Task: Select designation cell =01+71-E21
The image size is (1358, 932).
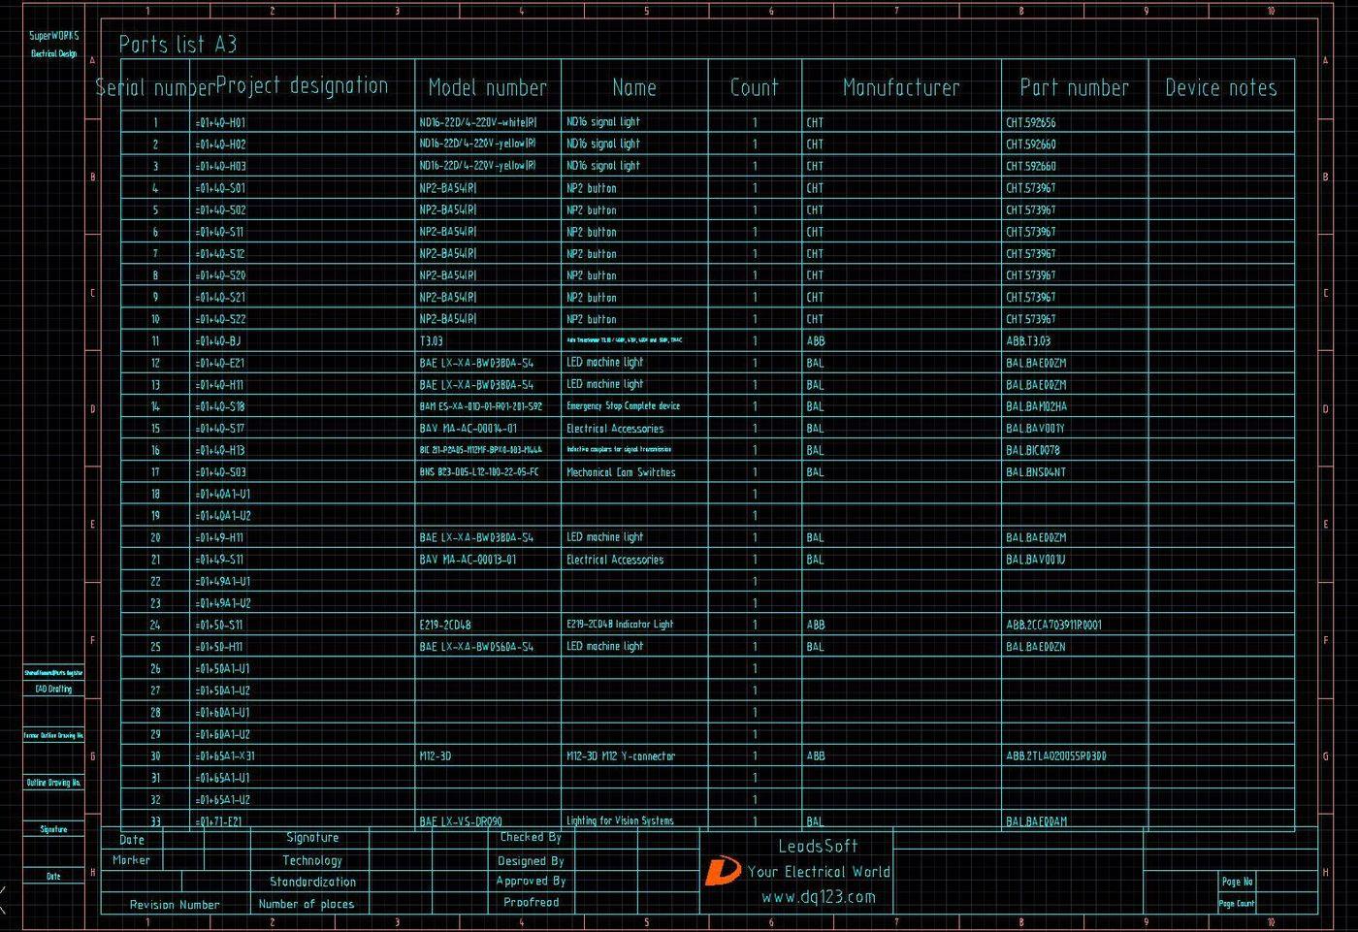Action: tap(219, 821)
